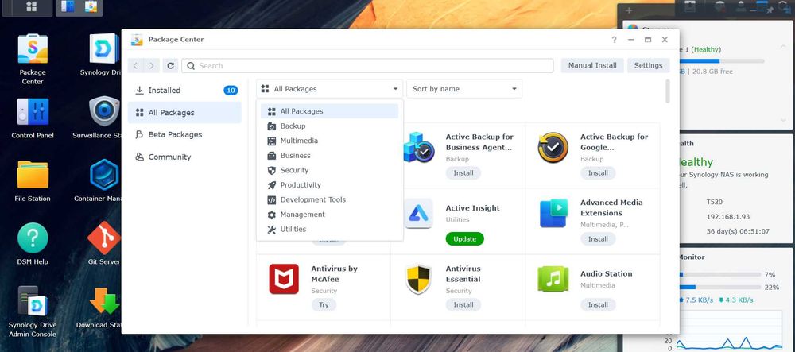Screen dimensions: 795x352
Task: Go back in Package Center
Action: pyautogui.click(x=135, y=65)
